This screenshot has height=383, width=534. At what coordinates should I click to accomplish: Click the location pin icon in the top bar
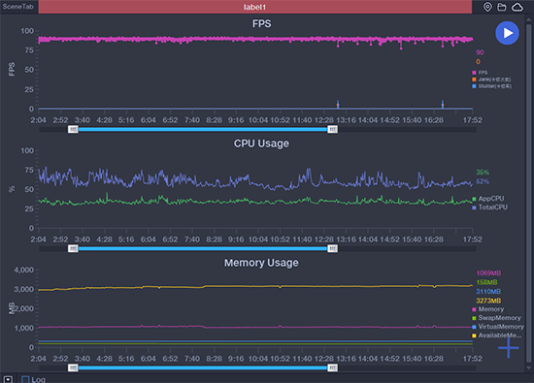click(x=487, y=7)
